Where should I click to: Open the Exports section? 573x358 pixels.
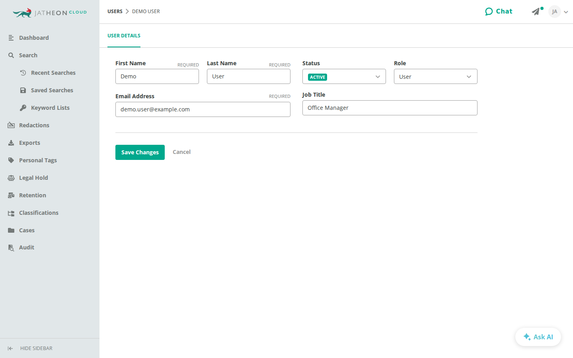[29, 143]
